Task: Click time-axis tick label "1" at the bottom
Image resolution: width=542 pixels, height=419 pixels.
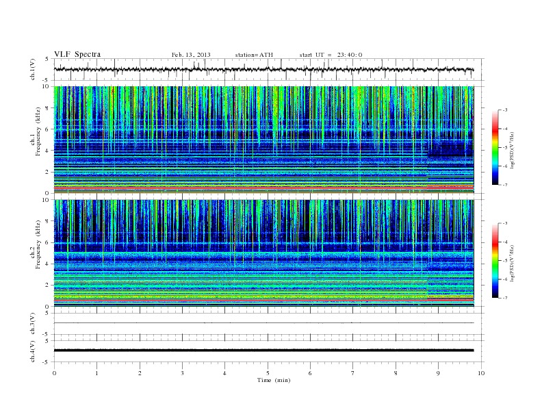Action: coord(97,373)
